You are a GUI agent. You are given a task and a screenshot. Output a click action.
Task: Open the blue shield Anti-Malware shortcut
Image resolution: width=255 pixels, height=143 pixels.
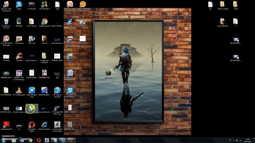coord(70,92)
